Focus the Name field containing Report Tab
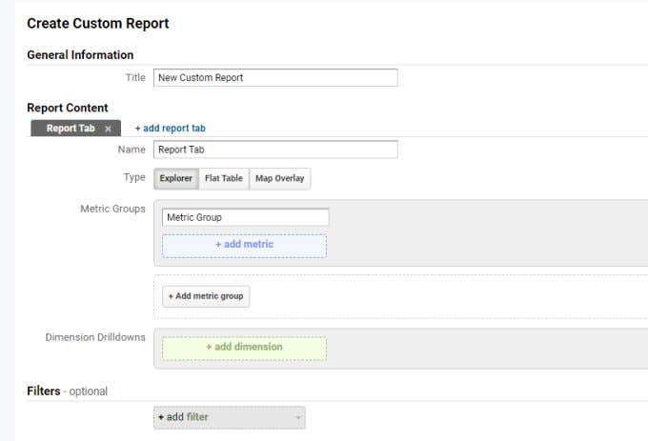Image resolution: width=648 pixels, height=441 pixels. pos(275,150)
